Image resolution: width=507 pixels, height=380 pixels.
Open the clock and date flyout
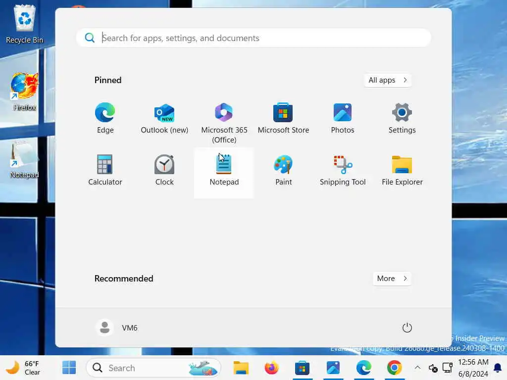click(x=473, y=368)
